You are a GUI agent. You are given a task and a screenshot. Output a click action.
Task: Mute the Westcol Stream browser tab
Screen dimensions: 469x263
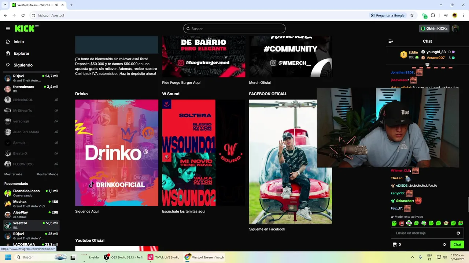(x=56, y=5)
